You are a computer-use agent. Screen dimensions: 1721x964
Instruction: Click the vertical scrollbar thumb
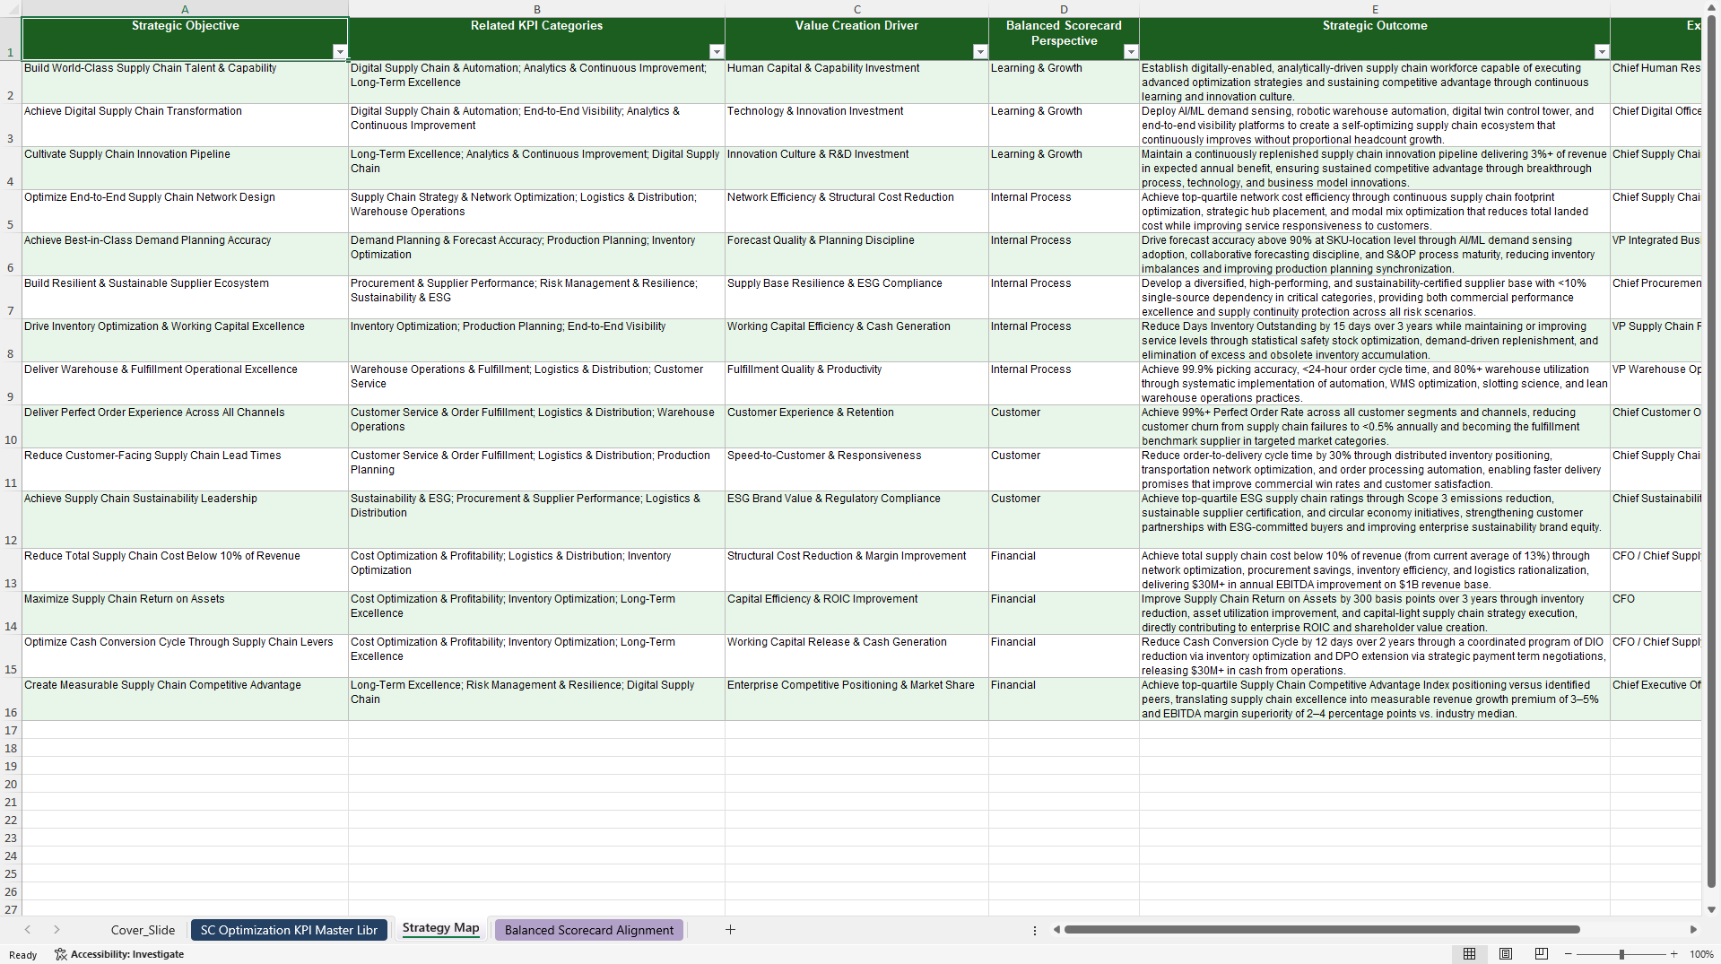1711,451
